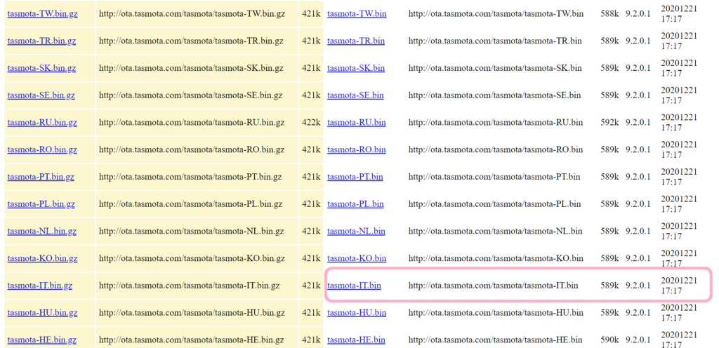Select the URL text ending in tasmota-PL.bin.gz
This screenshot has width=719, height=348.
[191, 204]
